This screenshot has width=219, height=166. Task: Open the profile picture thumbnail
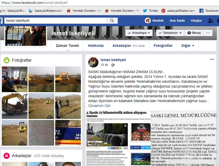pos(26,36)
